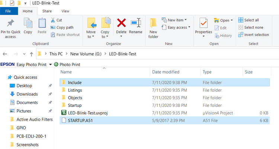Switch to the View ribbon tab
This screenshot has height=149, width=279.
pos(65,11)
